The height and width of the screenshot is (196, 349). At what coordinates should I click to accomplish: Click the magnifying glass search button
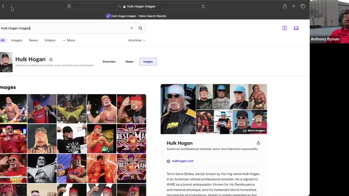(x=140, y=28)
